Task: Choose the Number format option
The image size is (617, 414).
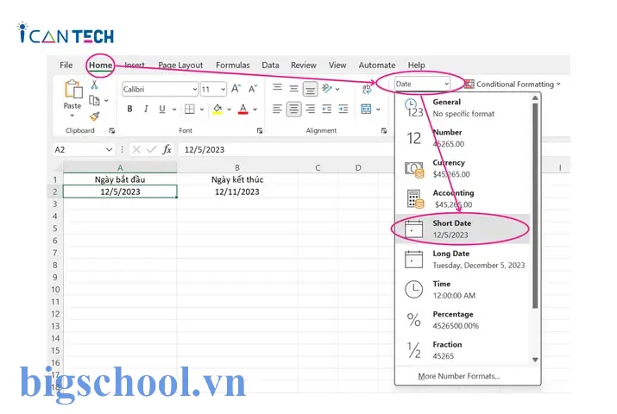Action: click(x=463, y=138)
